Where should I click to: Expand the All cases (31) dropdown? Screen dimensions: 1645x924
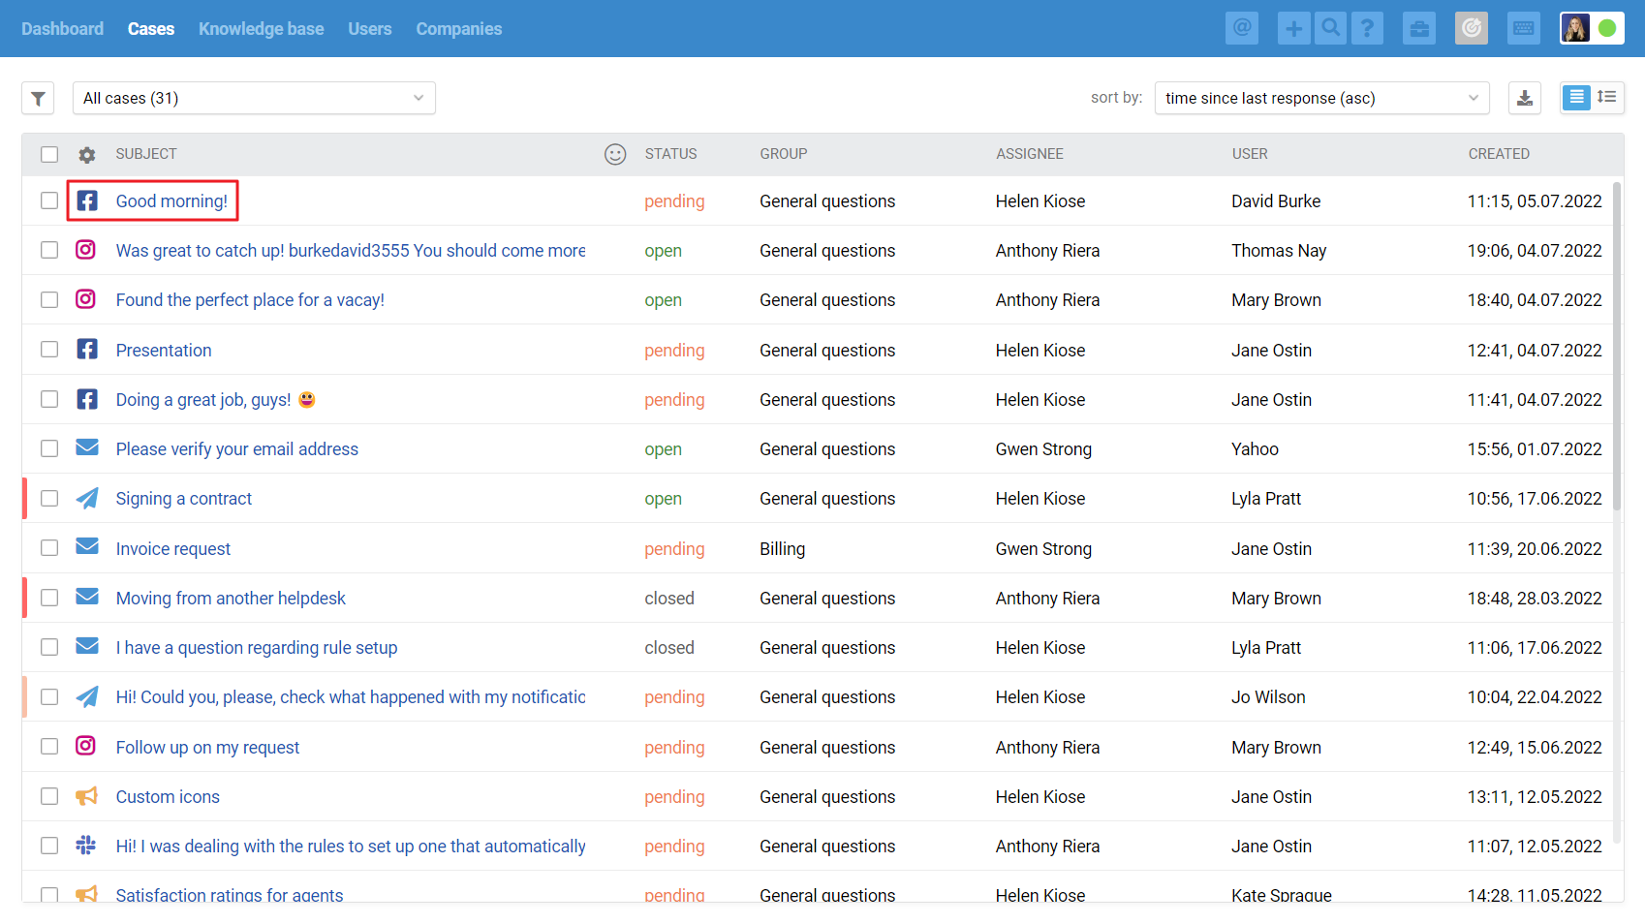coord(254,98)
